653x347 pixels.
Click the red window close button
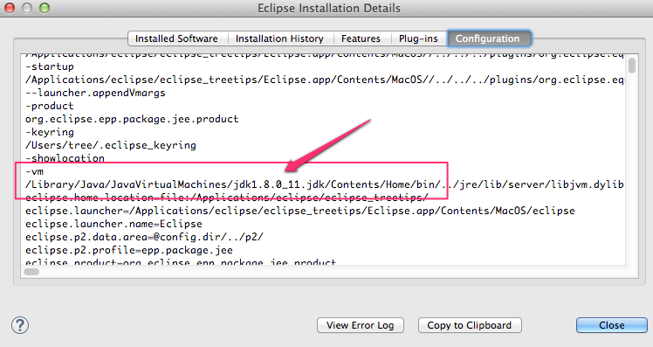coord(9,8)
